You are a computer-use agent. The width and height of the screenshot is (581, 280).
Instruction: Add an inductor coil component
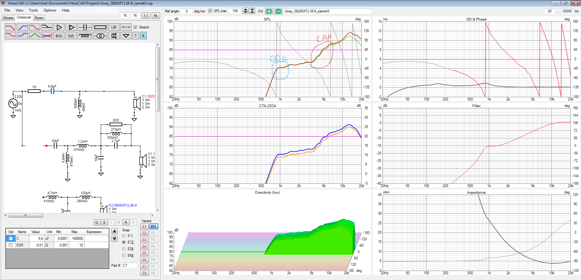click(x=85, y=36)
